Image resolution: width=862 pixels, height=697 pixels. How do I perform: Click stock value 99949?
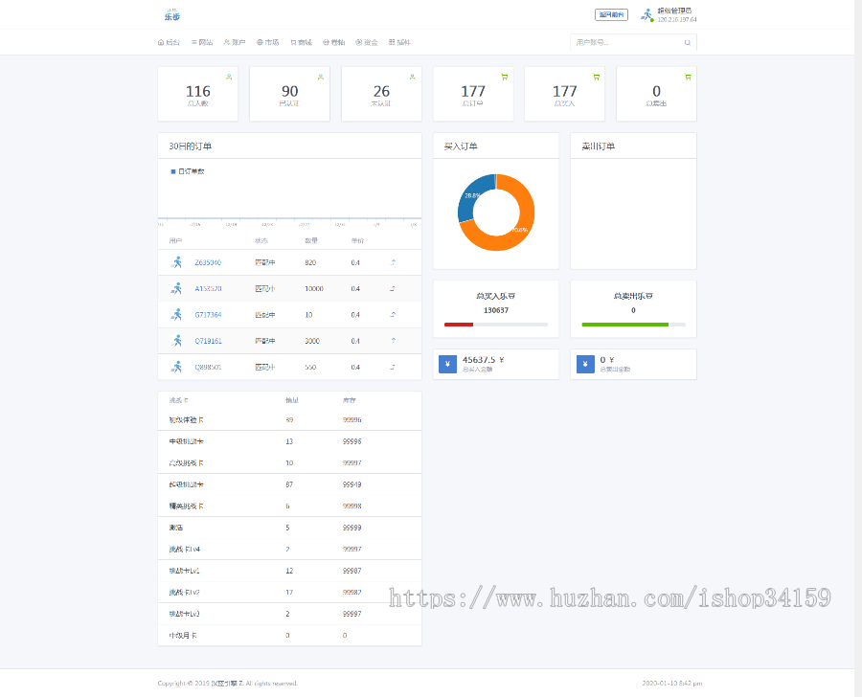(x=352, y=484)
